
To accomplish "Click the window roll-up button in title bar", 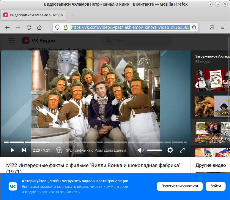I will 218,4.
